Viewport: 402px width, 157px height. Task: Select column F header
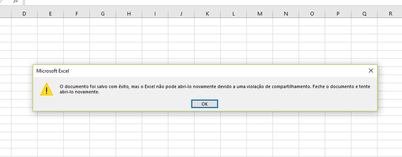tap(77, 14)
